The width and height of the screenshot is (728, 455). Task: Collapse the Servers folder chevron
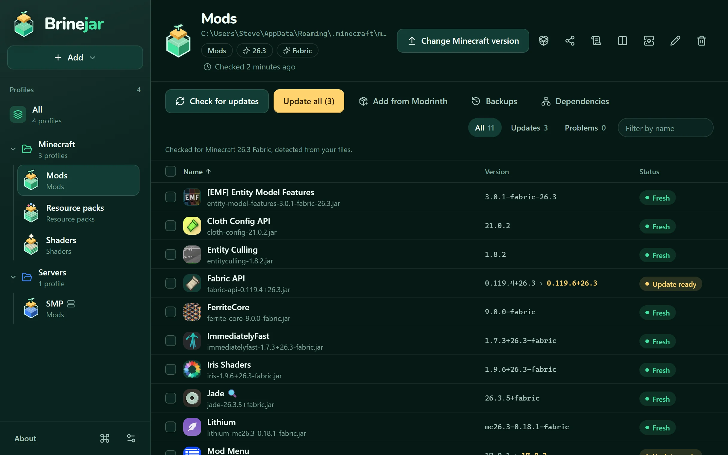tap(13, 277)
